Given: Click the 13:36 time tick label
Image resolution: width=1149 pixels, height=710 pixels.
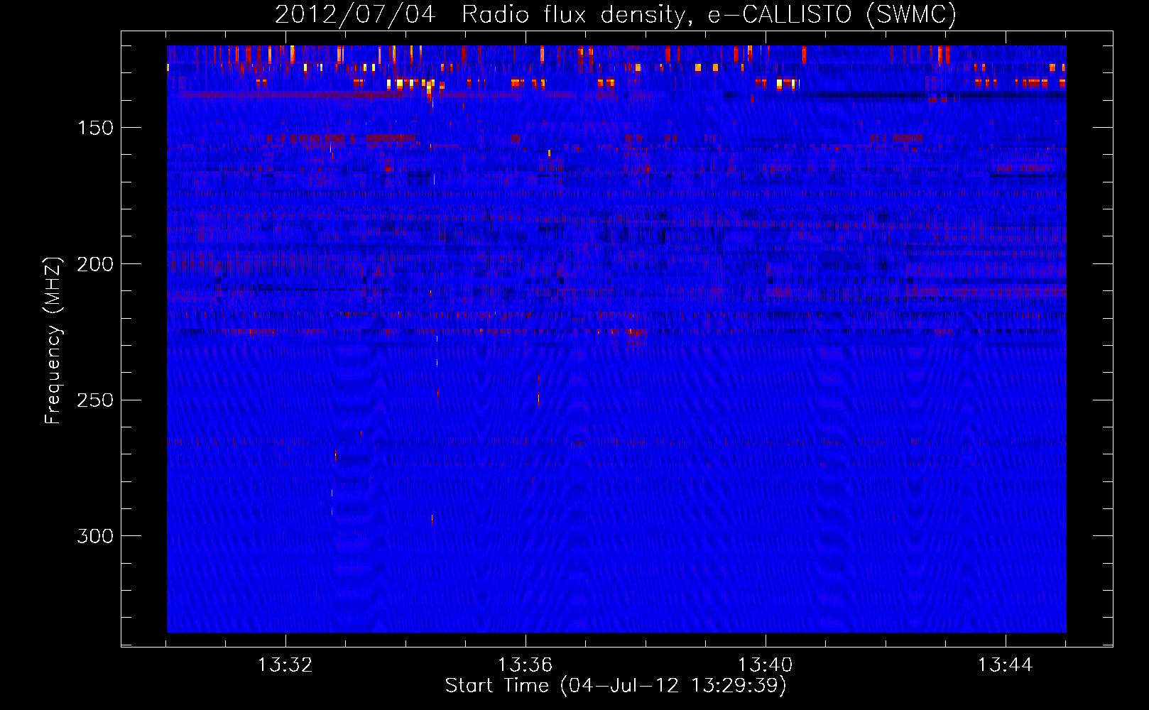Looking at the screenshot, I should pyautogui.click(x=525, y=665).
